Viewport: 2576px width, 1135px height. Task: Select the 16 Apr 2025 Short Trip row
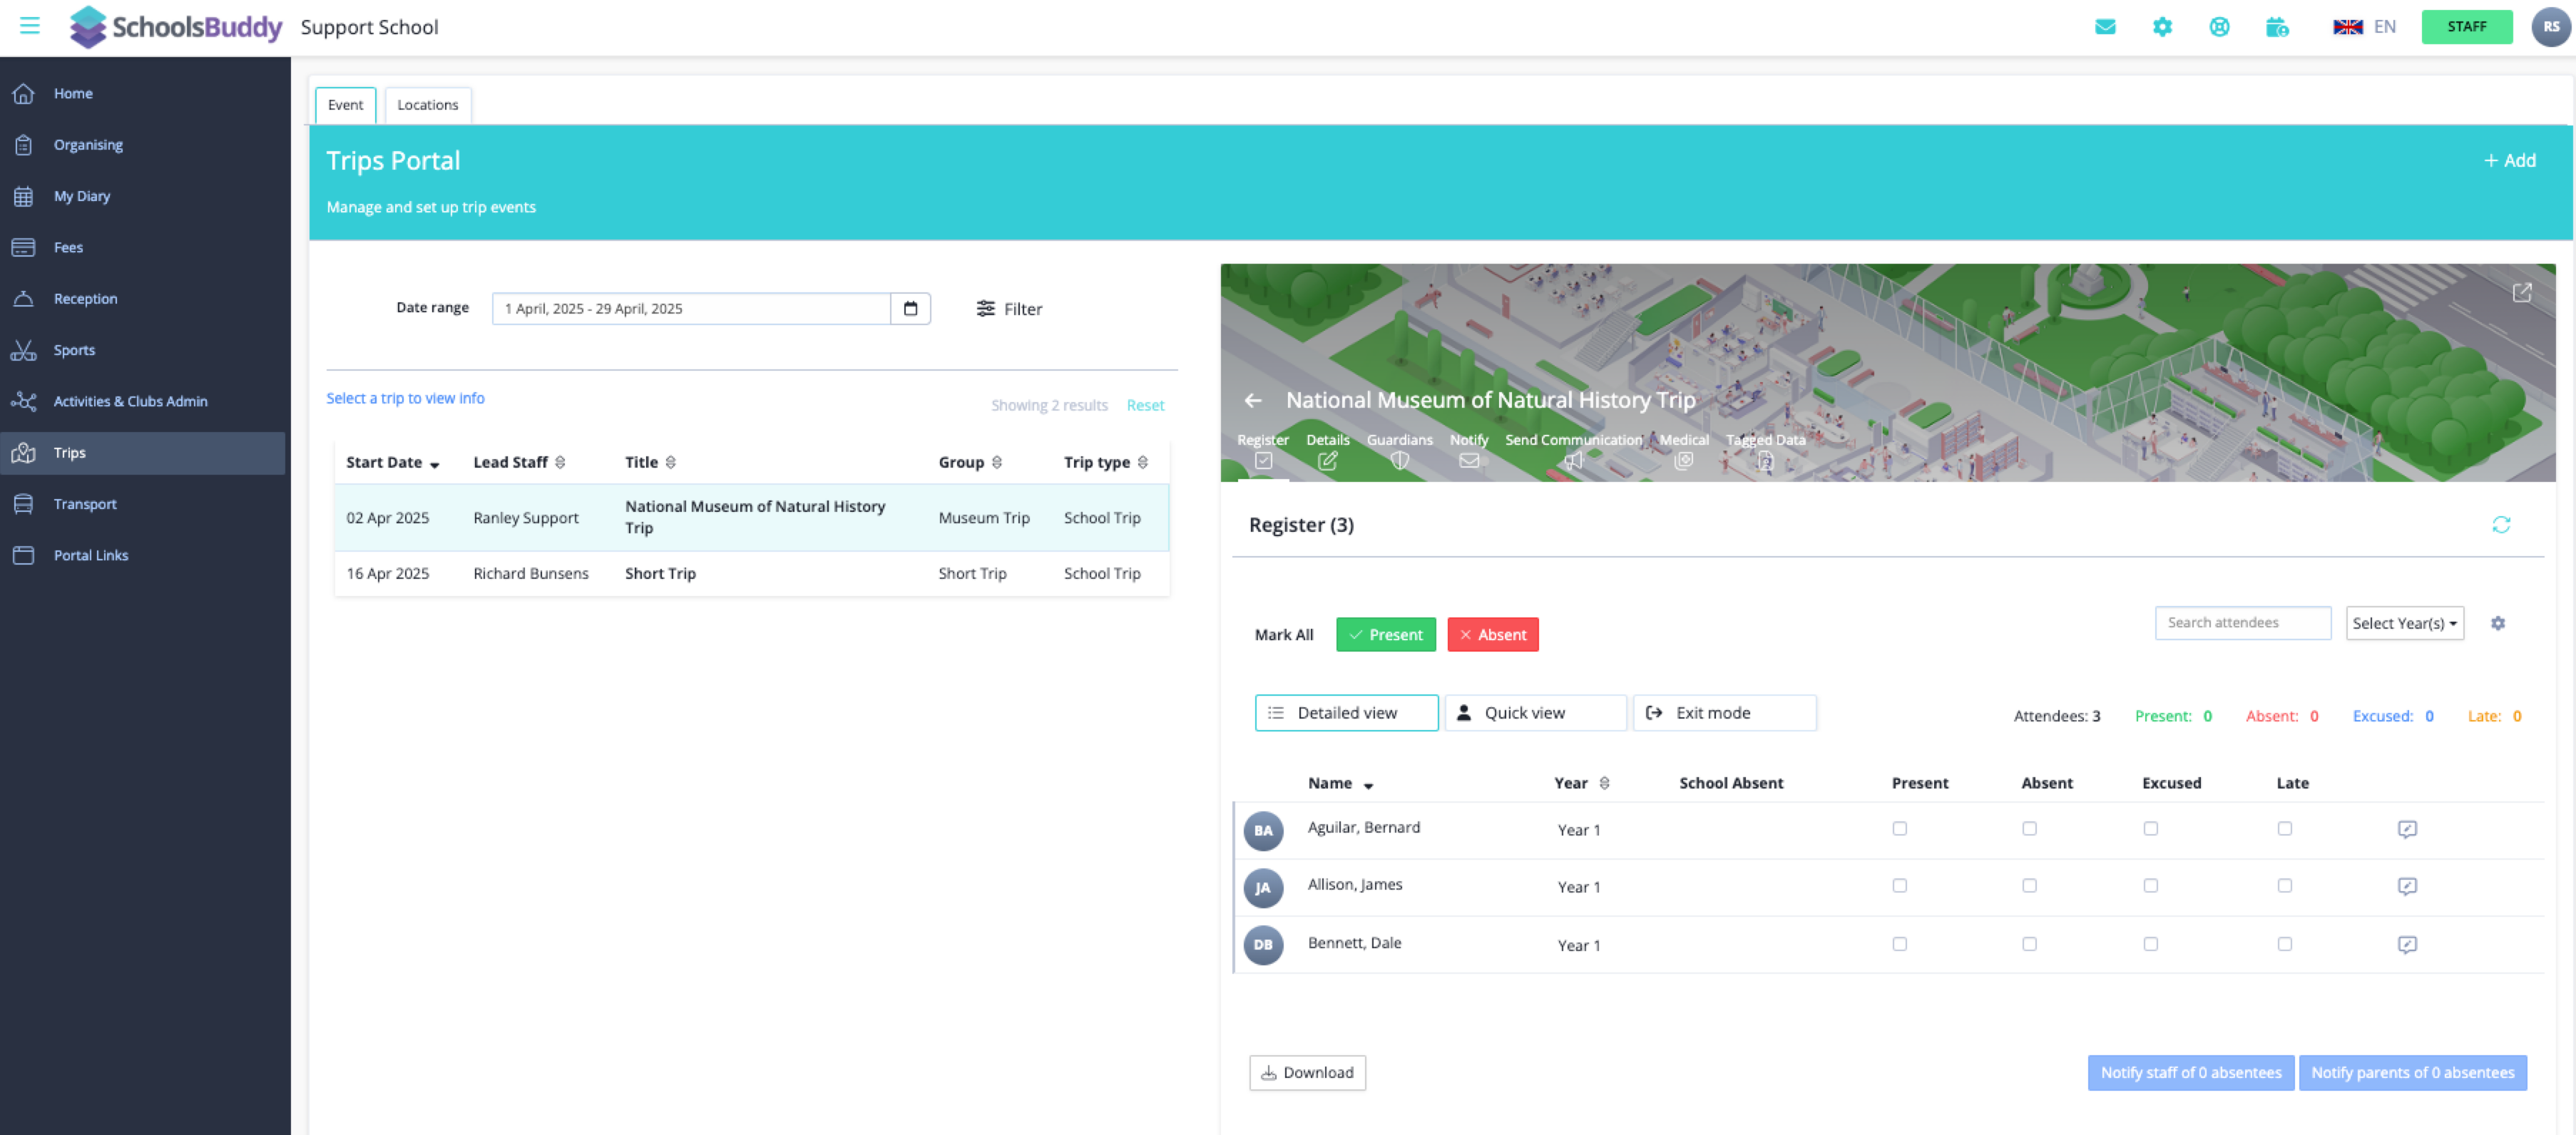(751, 574)
